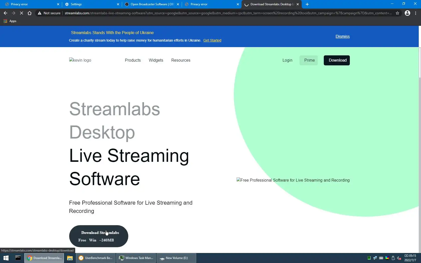Open a new browser tab
The height and width of the screenshot is (263, 421).
(307, 4)
